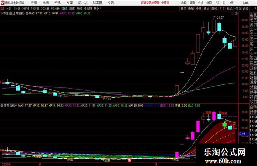This screenshot has width=257, height=166.
Task: Open the headset customer service icon
Action: pos(218,3)
